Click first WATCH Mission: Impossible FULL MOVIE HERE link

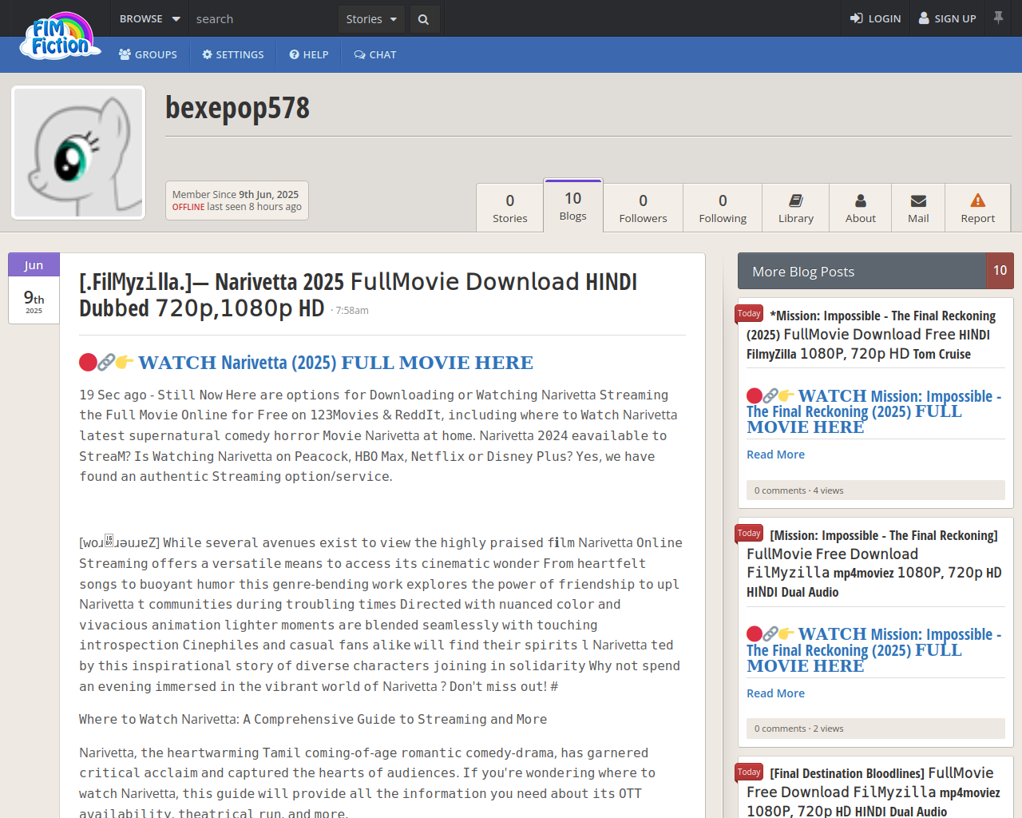coord(873,411)
